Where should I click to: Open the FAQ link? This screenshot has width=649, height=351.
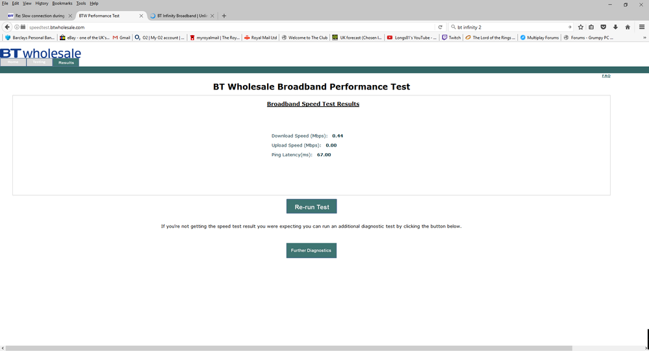[x=606, y=76]
